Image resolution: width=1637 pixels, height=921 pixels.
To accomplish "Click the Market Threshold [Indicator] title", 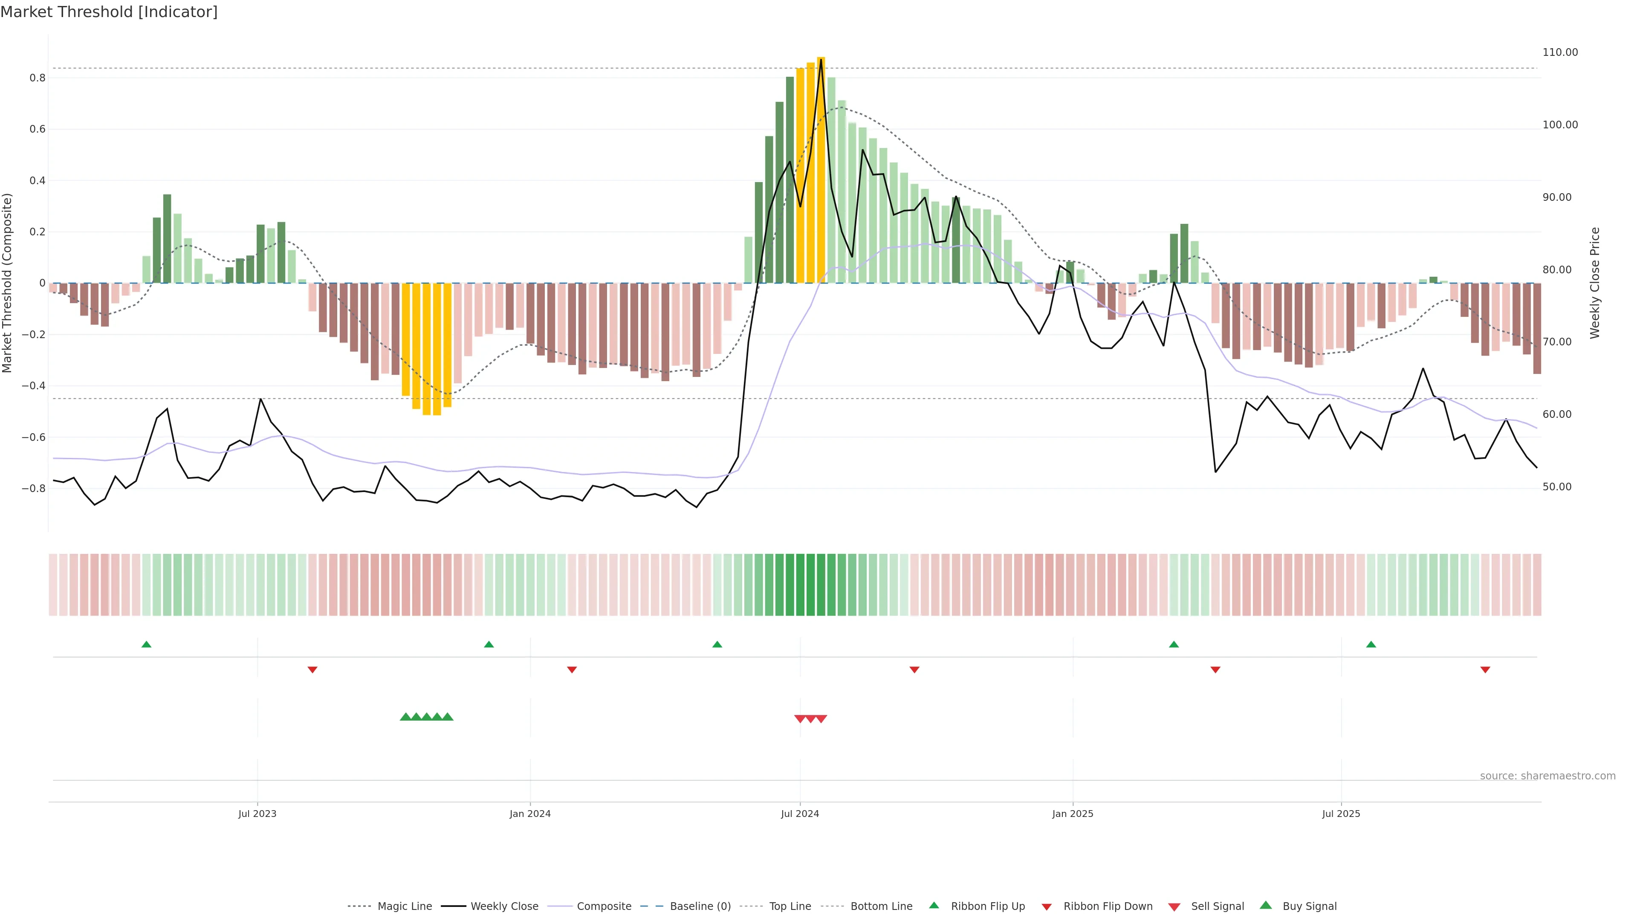I will [109, 12].
